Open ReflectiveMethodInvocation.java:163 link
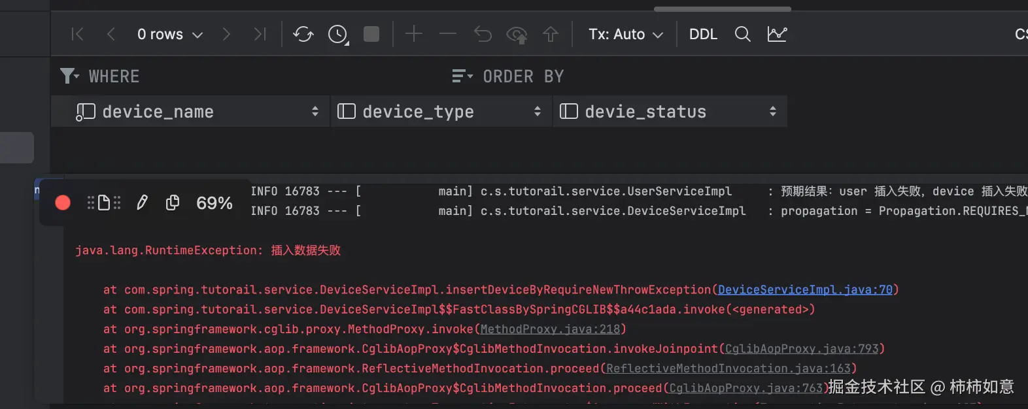 [x=728, y=368]
